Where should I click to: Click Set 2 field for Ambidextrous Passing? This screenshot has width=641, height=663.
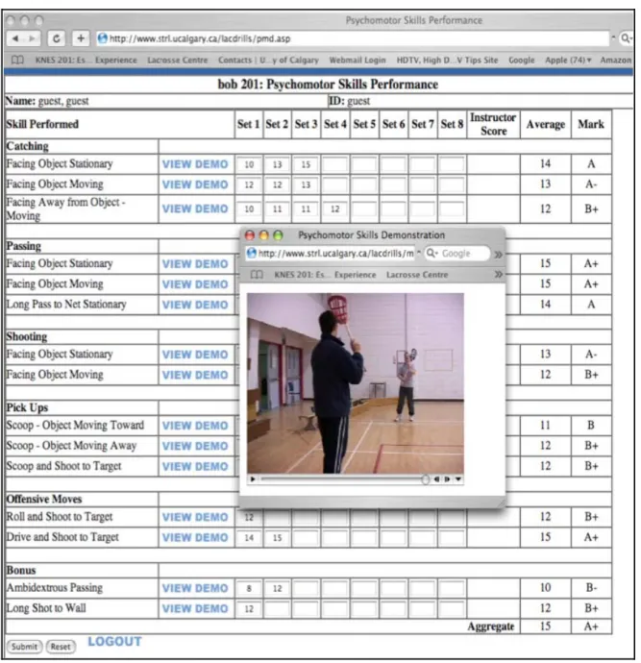(x=278, y=588)
